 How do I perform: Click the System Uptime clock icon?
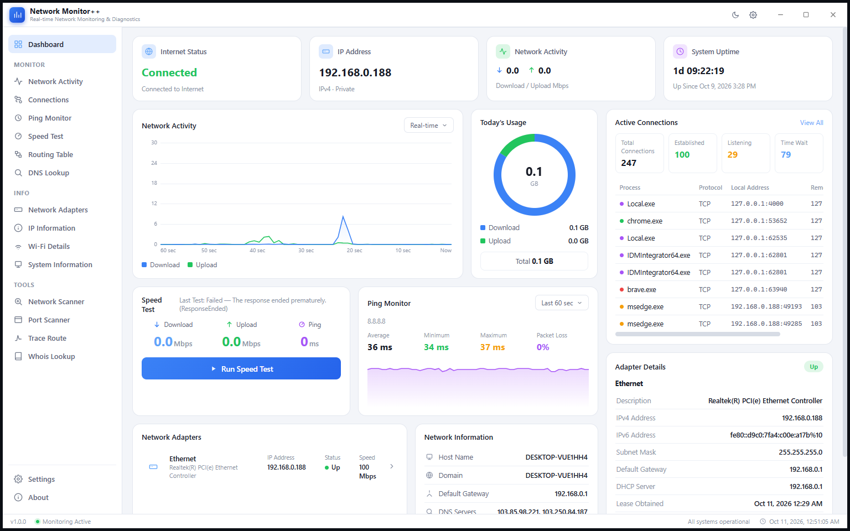pos(680,51)
